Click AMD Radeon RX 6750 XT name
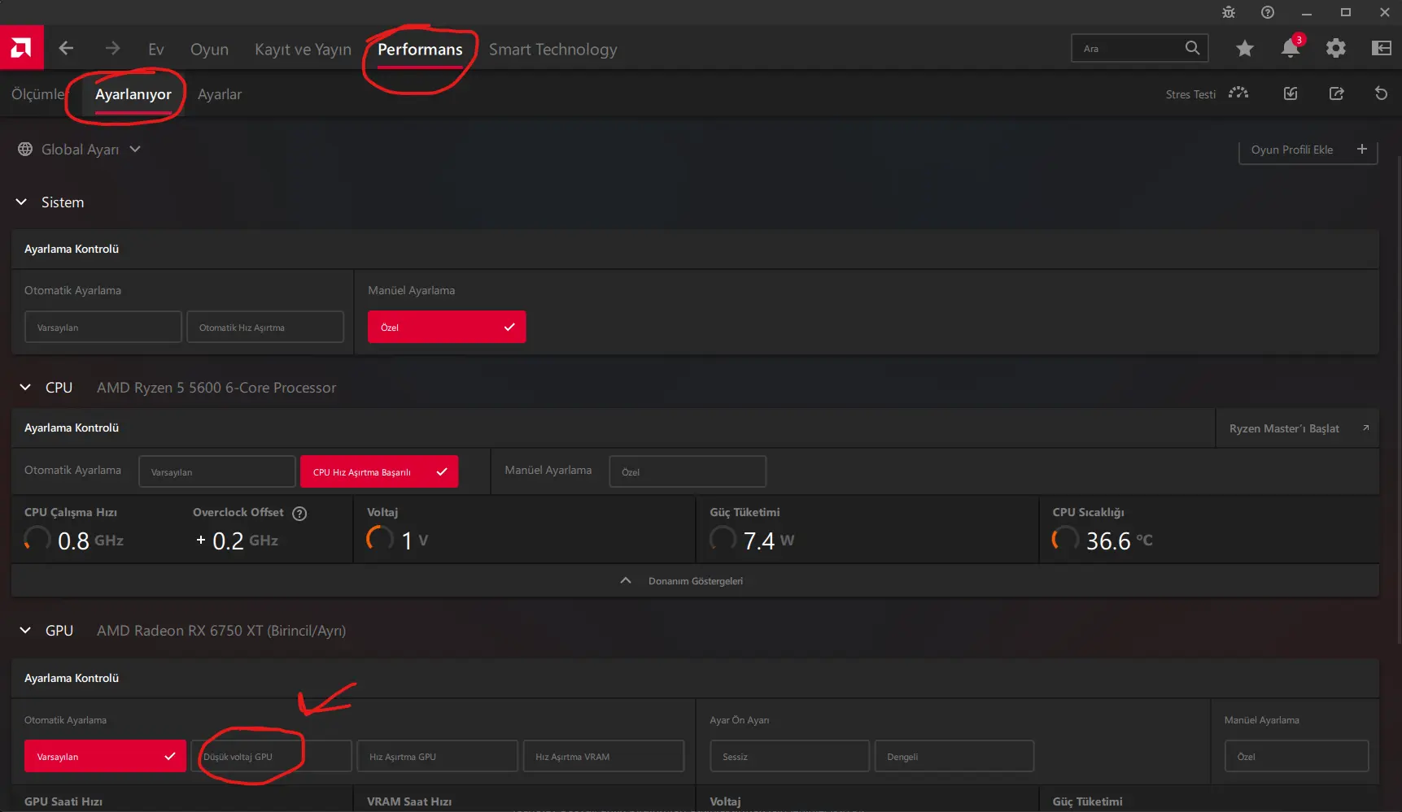 tap(221, 631)
